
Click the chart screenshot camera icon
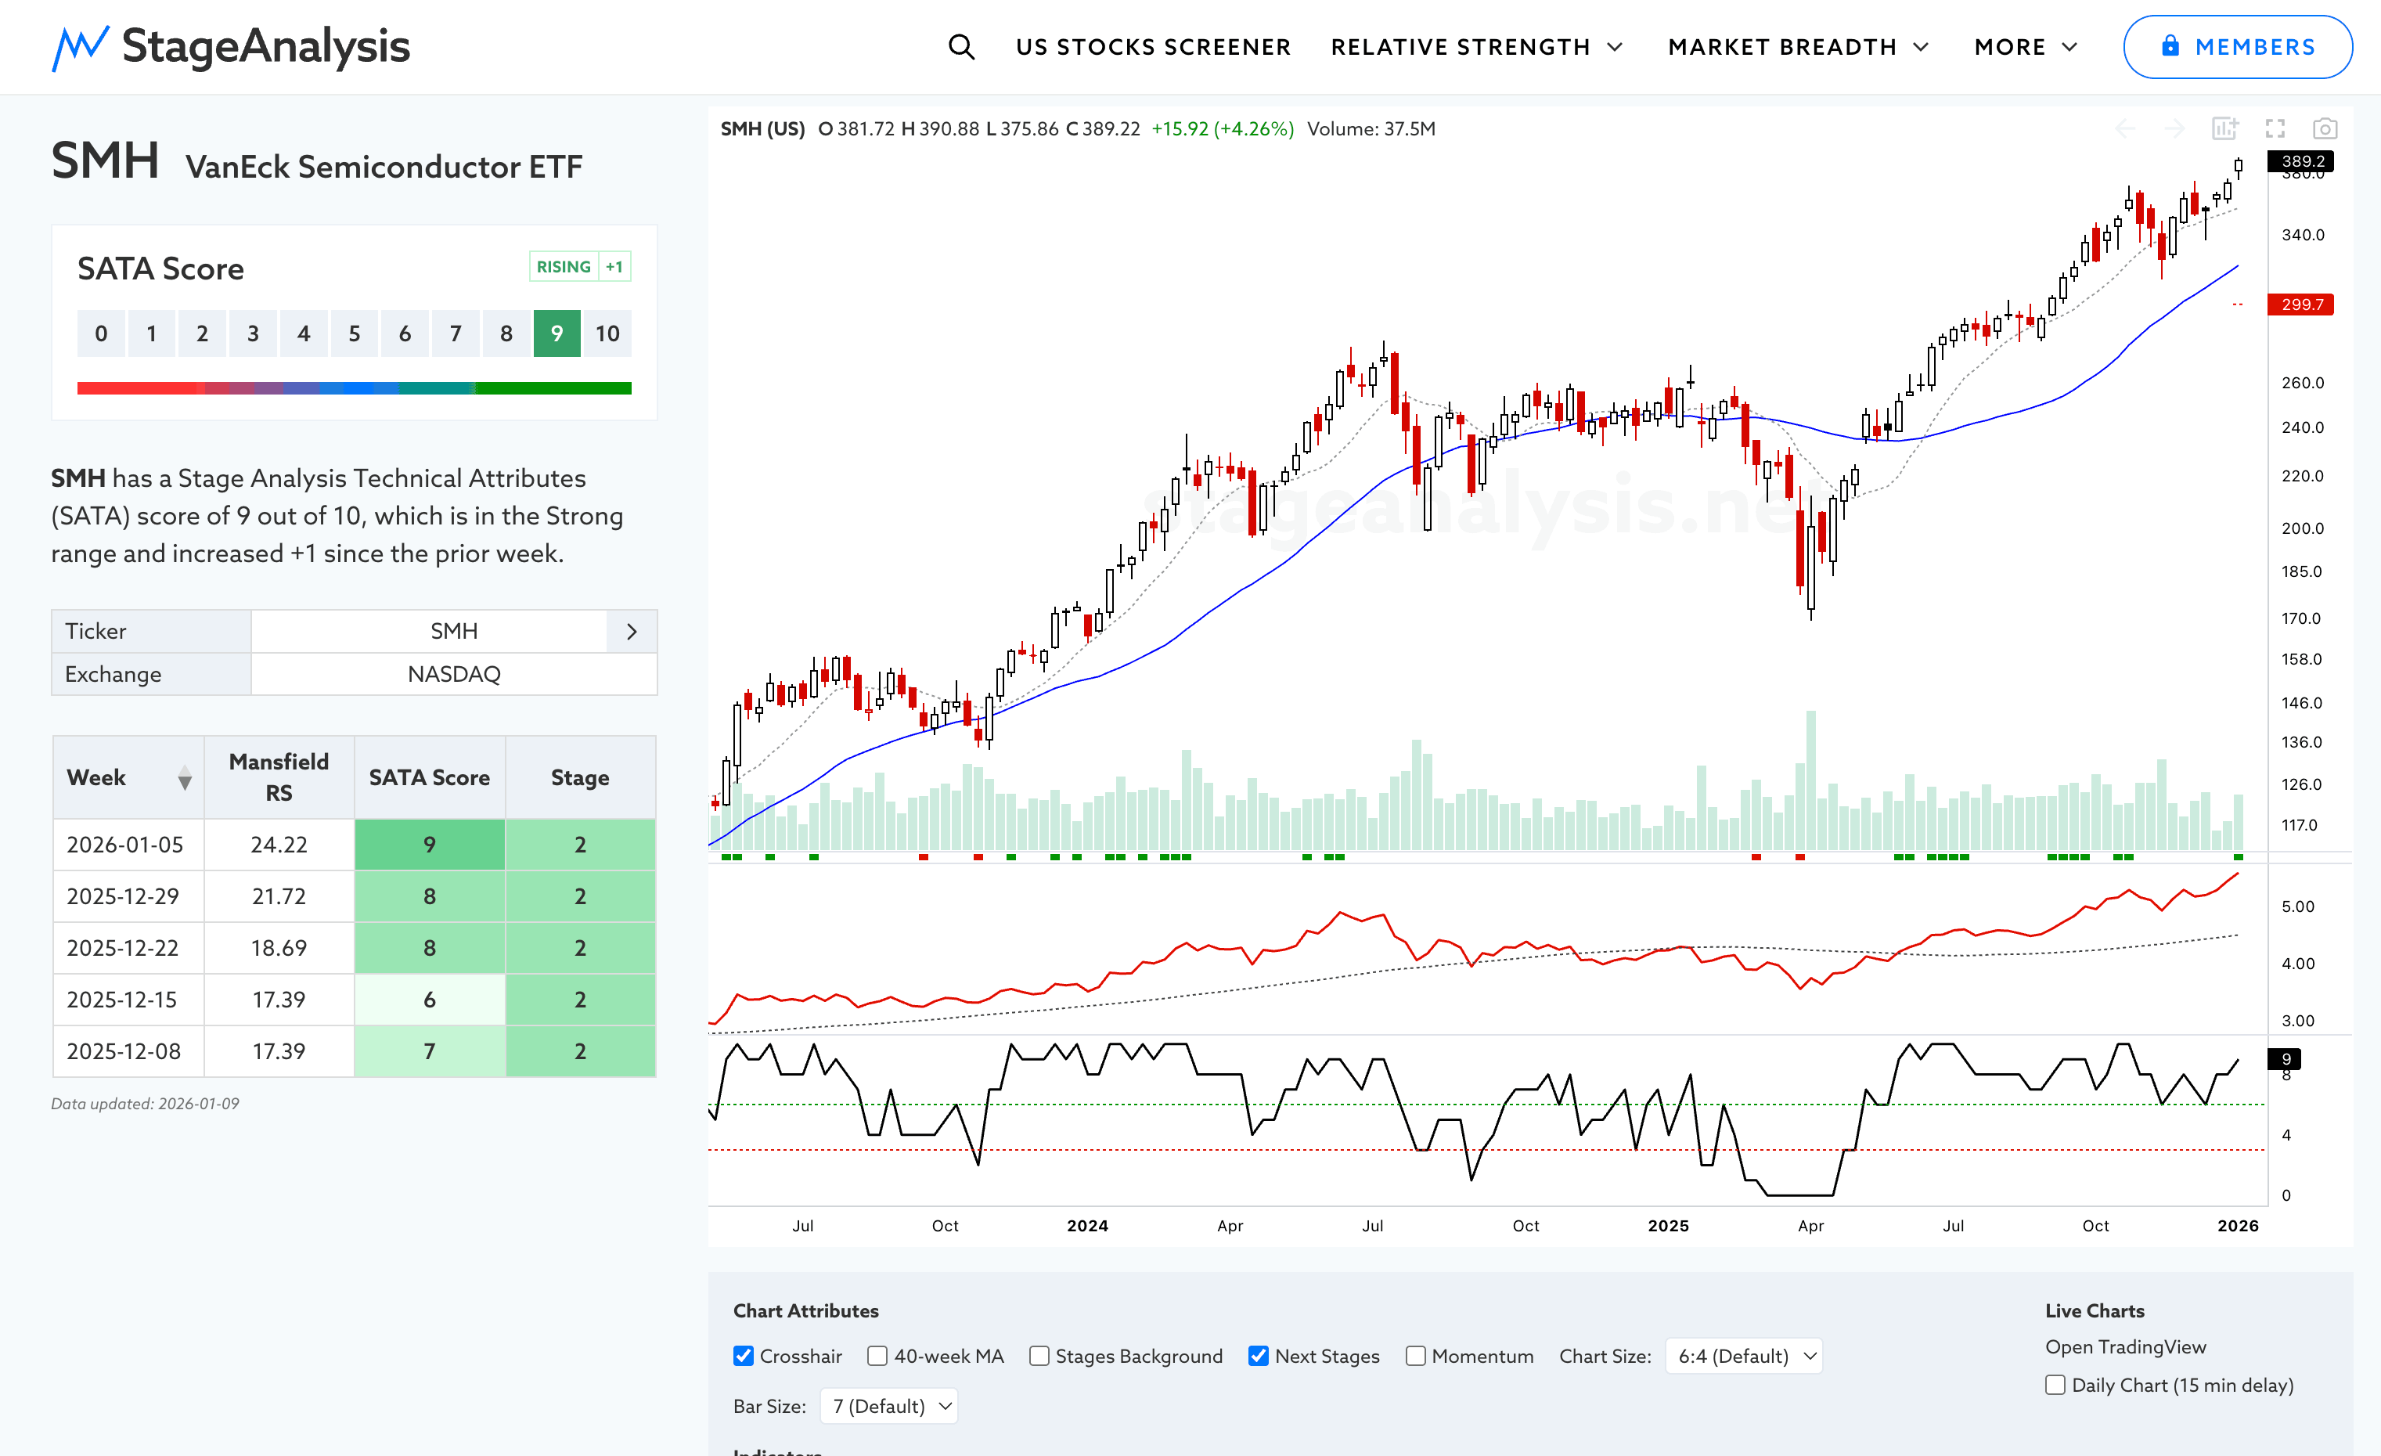tap(2324, 128)
